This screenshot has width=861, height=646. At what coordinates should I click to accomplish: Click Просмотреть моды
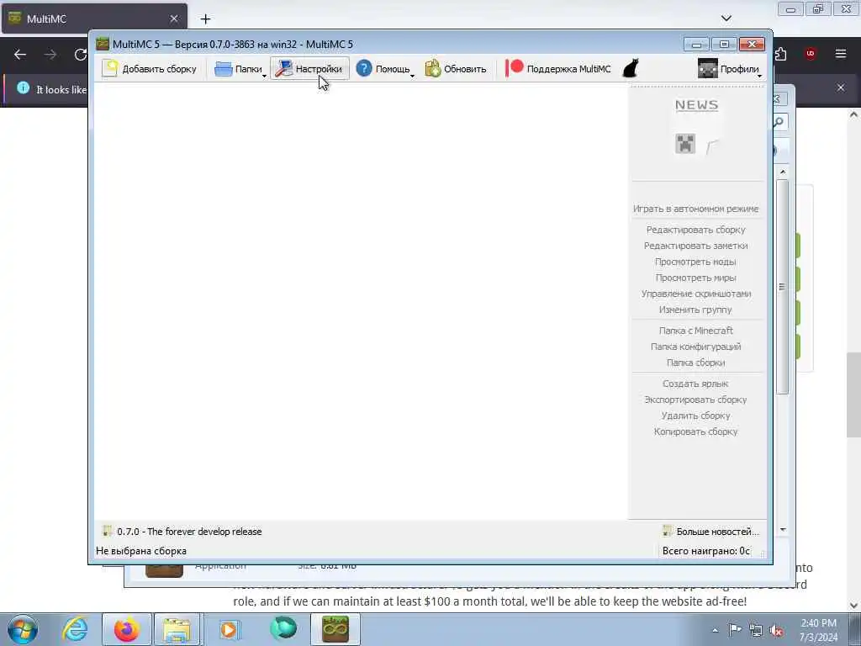695,262
